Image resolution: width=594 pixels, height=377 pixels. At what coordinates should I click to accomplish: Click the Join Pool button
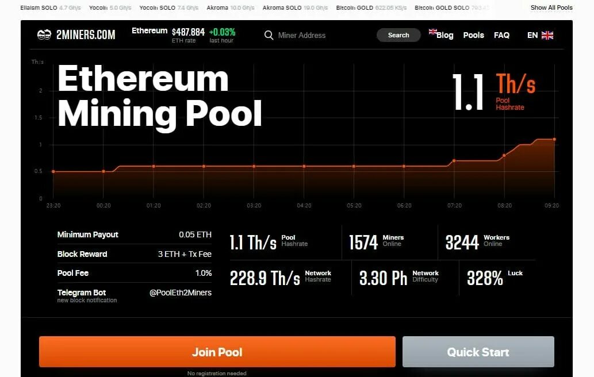click(x=217, y=352)
